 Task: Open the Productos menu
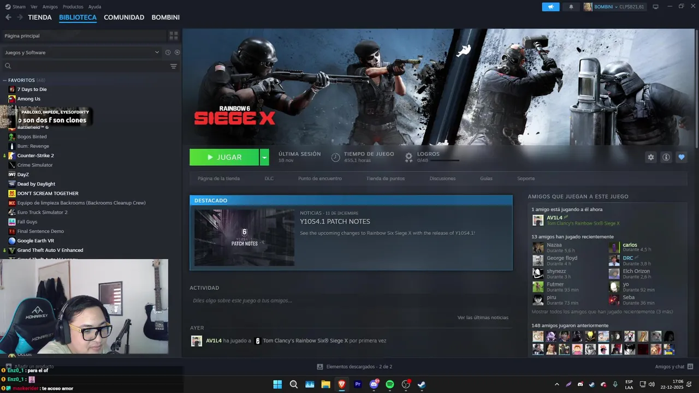click(x=73, y=7)
